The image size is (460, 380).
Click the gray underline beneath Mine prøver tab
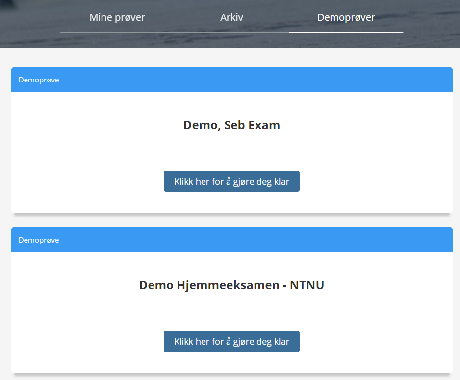coord(117,32)
